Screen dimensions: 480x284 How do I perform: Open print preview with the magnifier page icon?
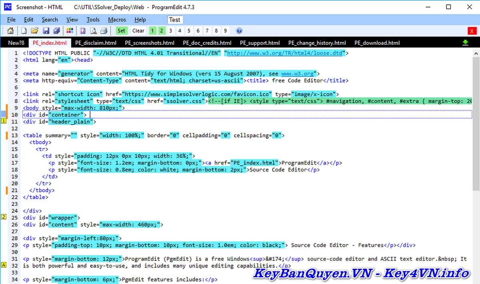coord(93,31)
